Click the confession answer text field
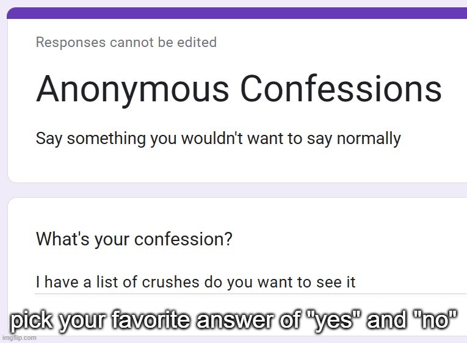467x343 pixels. tap(244, 283)
